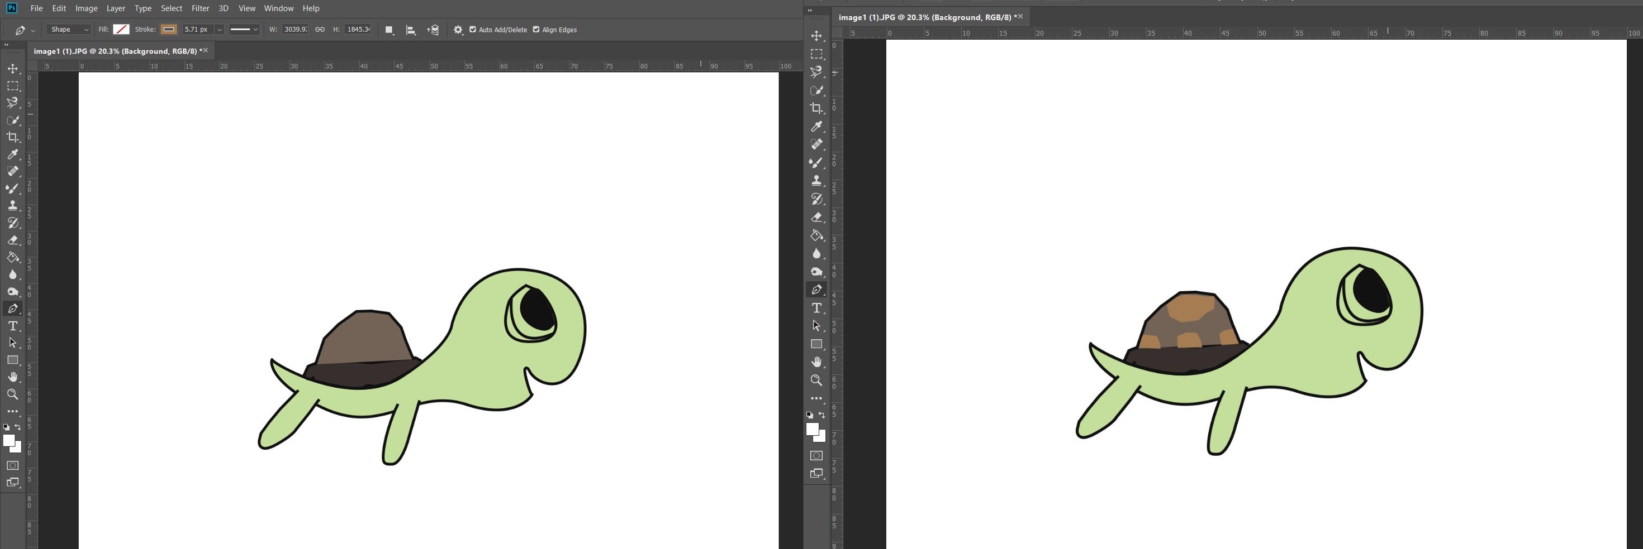The width and height of the screenshot is (1643, 549).
Task: Reset default colors in left window
Action: pyautogui.click(x=6, y=427)
